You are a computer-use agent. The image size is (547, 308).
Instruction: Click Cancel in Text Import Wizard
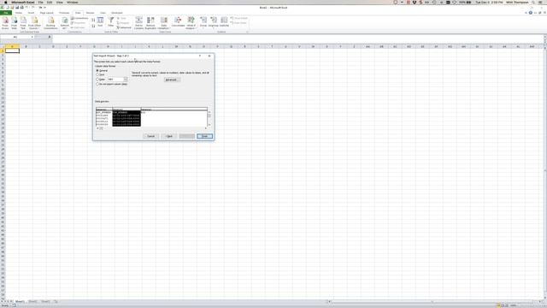point(151,136)
